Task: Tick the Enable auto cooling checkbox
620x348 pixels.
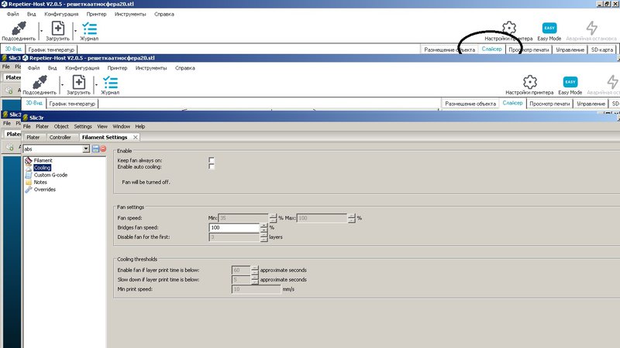Action: click(212, 166)
